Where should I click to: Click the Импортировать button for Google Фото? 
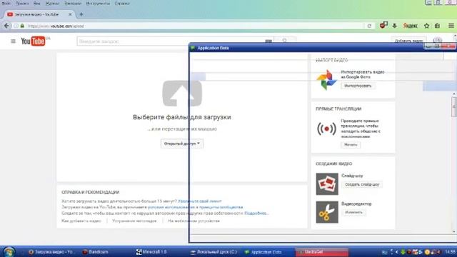pos(358,86)
